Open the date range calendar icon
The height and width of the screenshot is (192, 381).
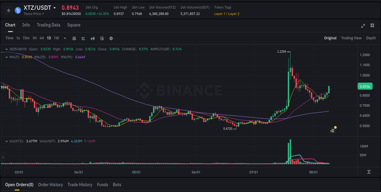tap(74, 38)
